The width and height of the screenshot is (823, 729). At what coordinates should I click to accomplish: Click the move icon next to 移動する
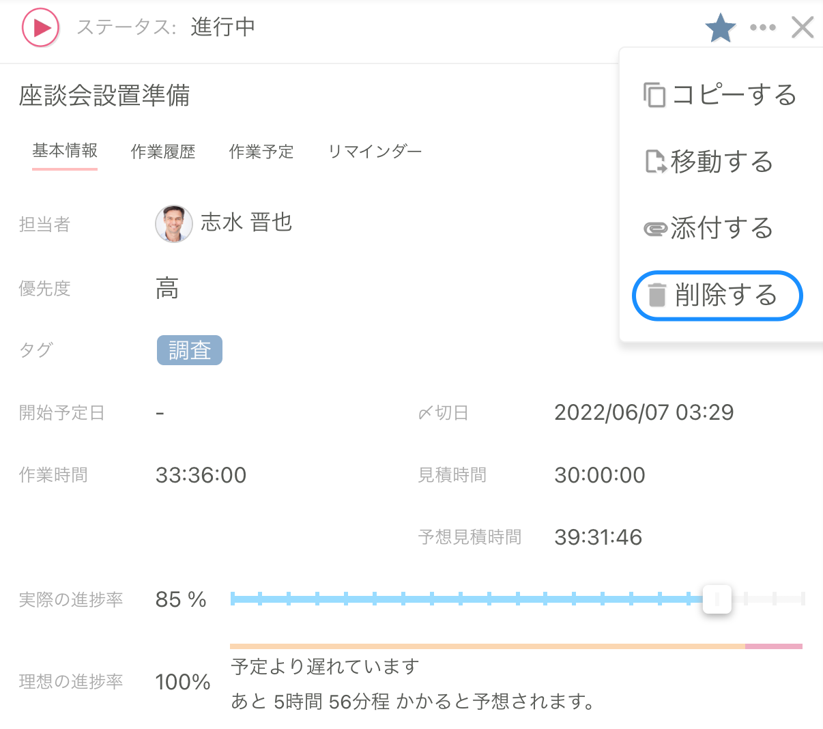point(654,162)
